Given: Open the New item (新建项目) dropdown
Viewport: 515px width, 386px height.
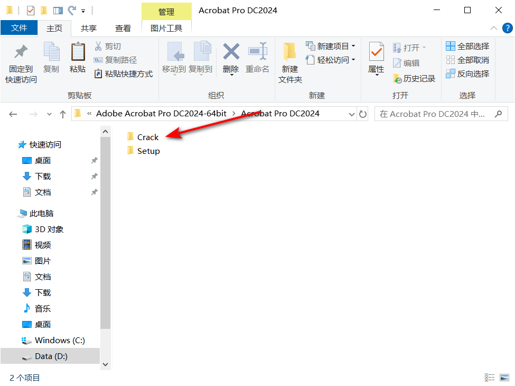Looking at the screenshot, I should click(x=331, y=47).
